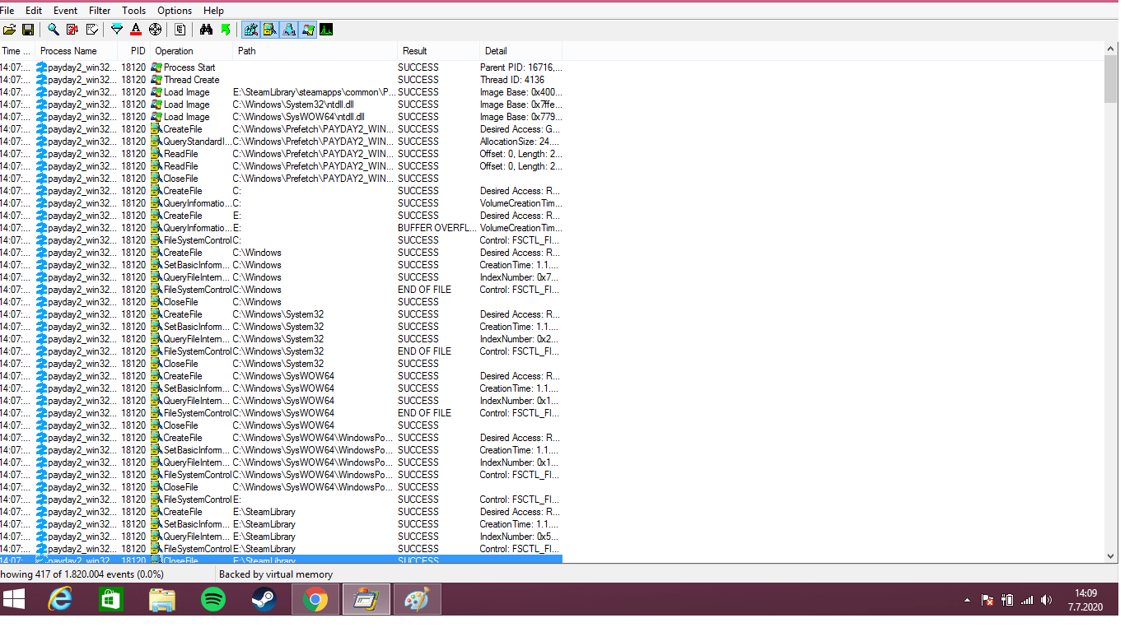The height and width of the screenshot is (632, 1125).
Task: Toggle event capture with the magnifier icon
Action: 54,30
